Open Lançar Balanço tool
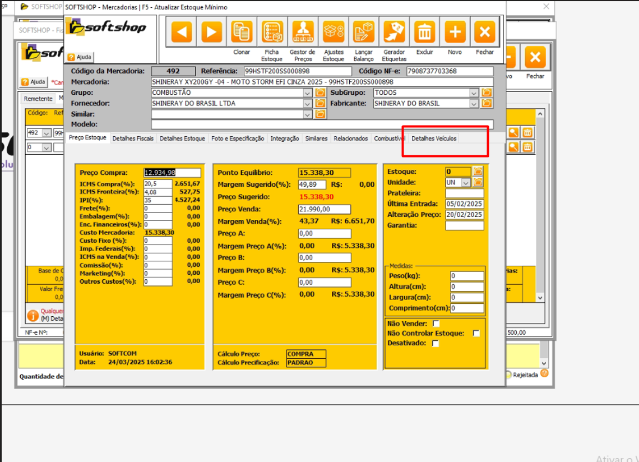639x462 pixels. click(364, 31)
